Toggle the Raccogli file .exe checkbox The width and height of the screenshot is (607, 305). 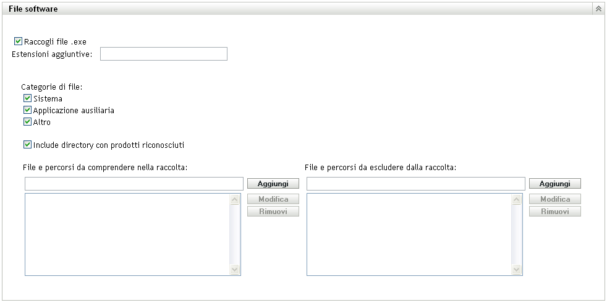coord(18,42)
